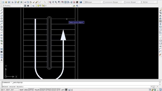The height and width of the screenshot is (91, 162).
Task: Toggle POLAR tracking in status bar
Action: click(x=37, y=90)
